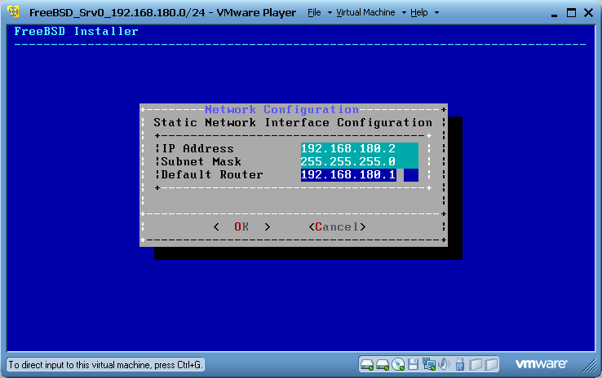Click the 'FreeBSD Installer' header text
Viewport: 602px width, 378px height.
click(x=76, y=32)
